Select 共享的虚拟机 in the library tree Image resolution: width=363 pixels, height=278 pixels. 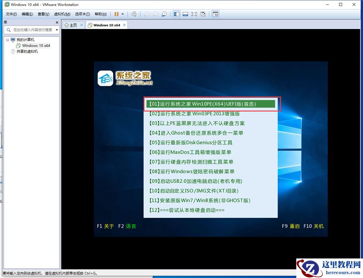click(x=27, y=51)
